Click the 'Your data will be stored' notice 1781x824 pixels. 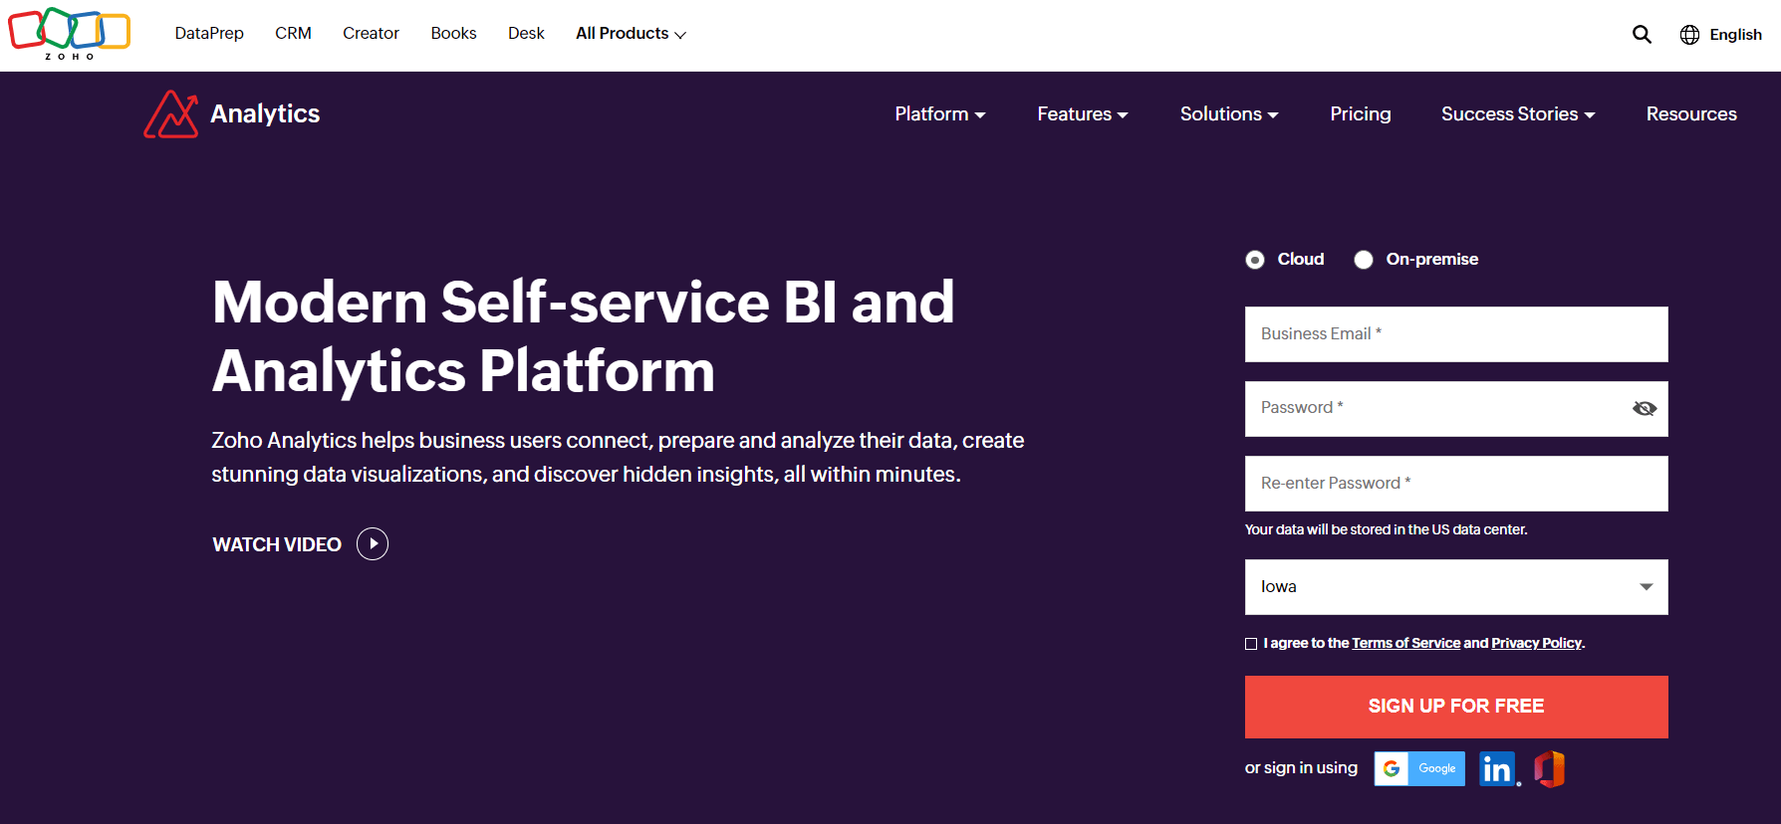(1386, 530)
